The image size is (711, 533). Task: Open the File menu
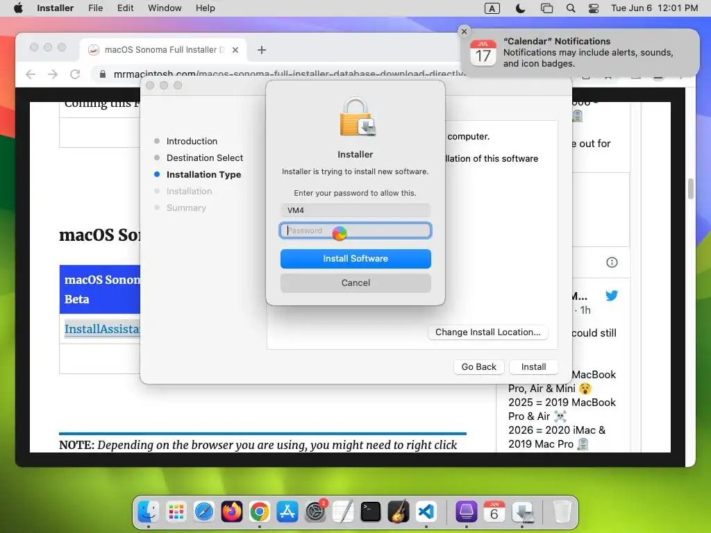coord(95,8)
